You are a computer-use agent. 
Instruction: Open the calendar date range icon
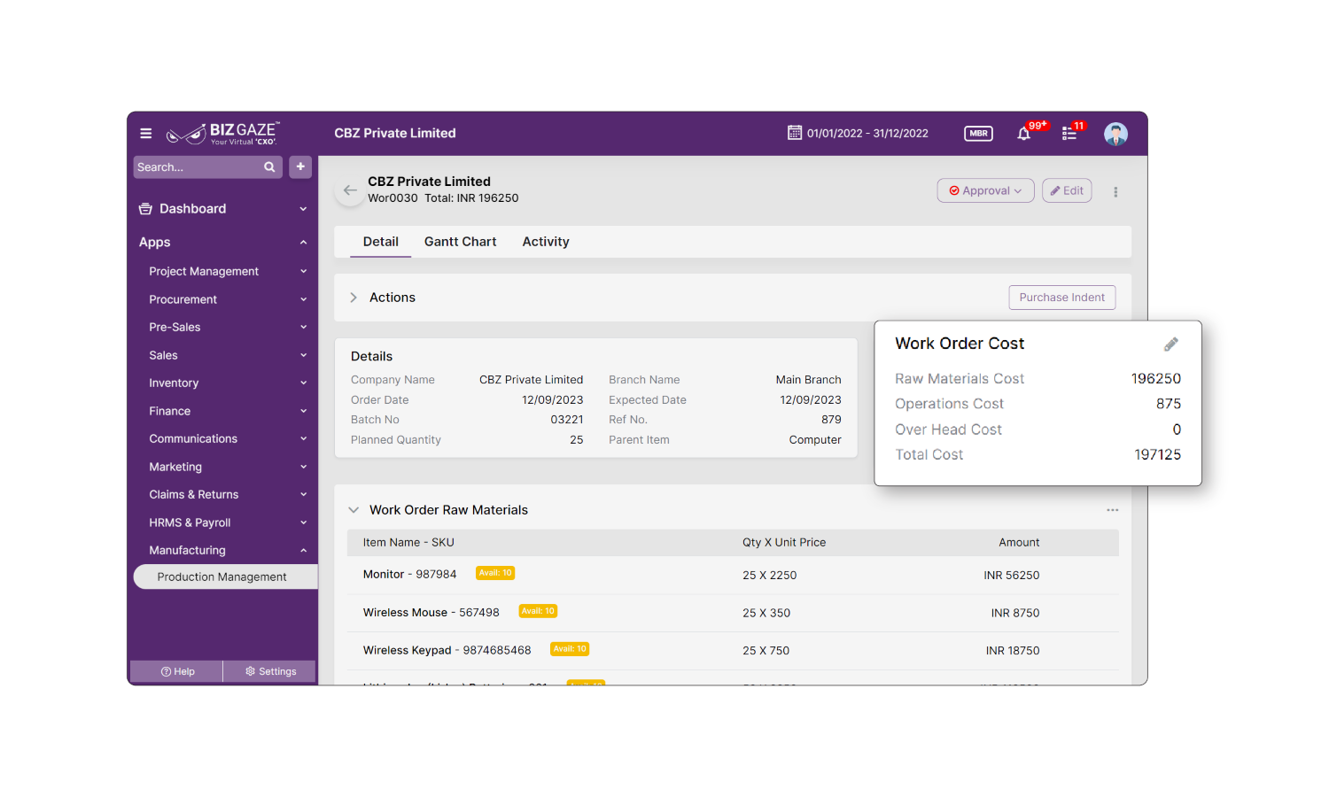pyautogui.click(x=795, y=133)
